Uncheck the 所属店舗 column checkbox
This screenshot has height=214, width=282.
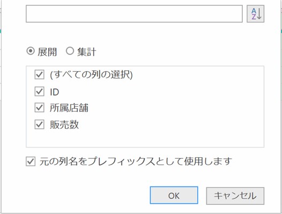(x=39, y=108)
